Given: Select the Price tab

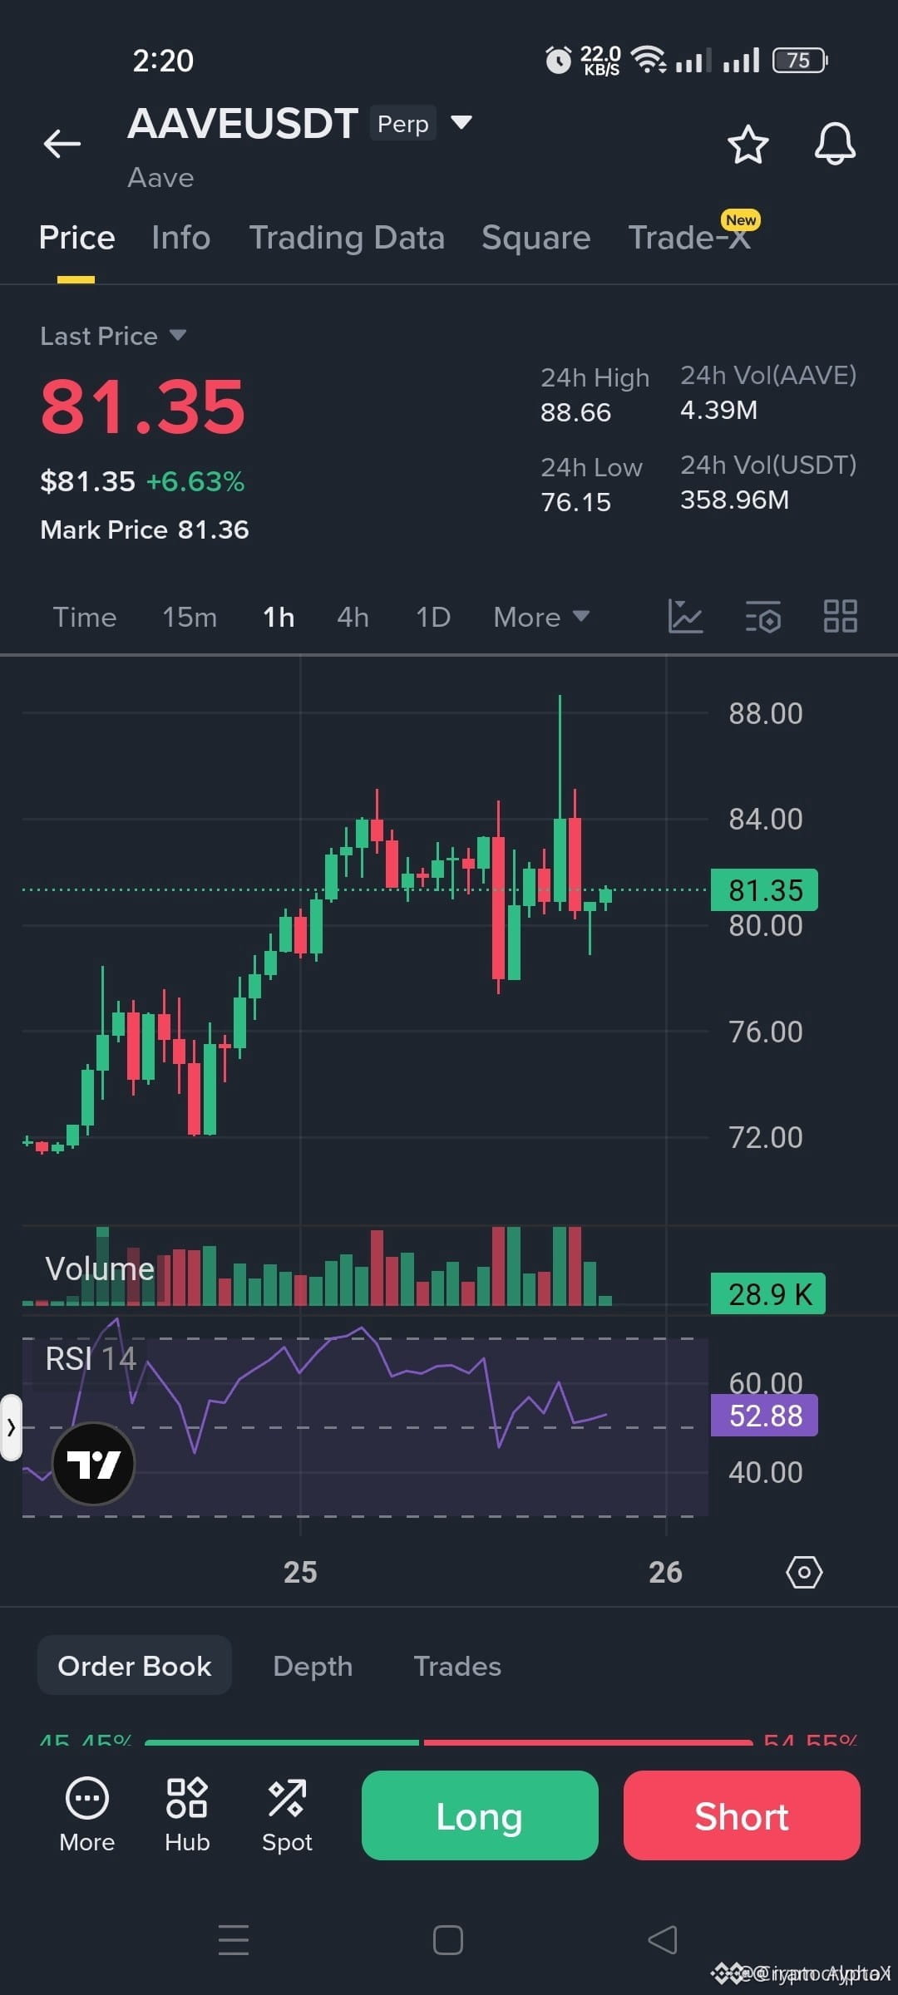Looking at the screenshot, I should click(76, 238).
